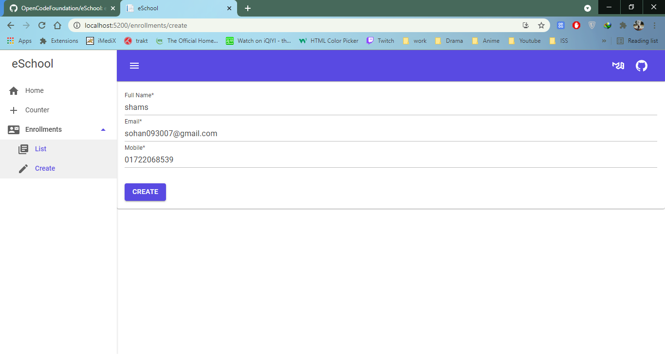Click the Material-UI logo in the app bar
The image size is (665, 354).
tap(618, 65)
